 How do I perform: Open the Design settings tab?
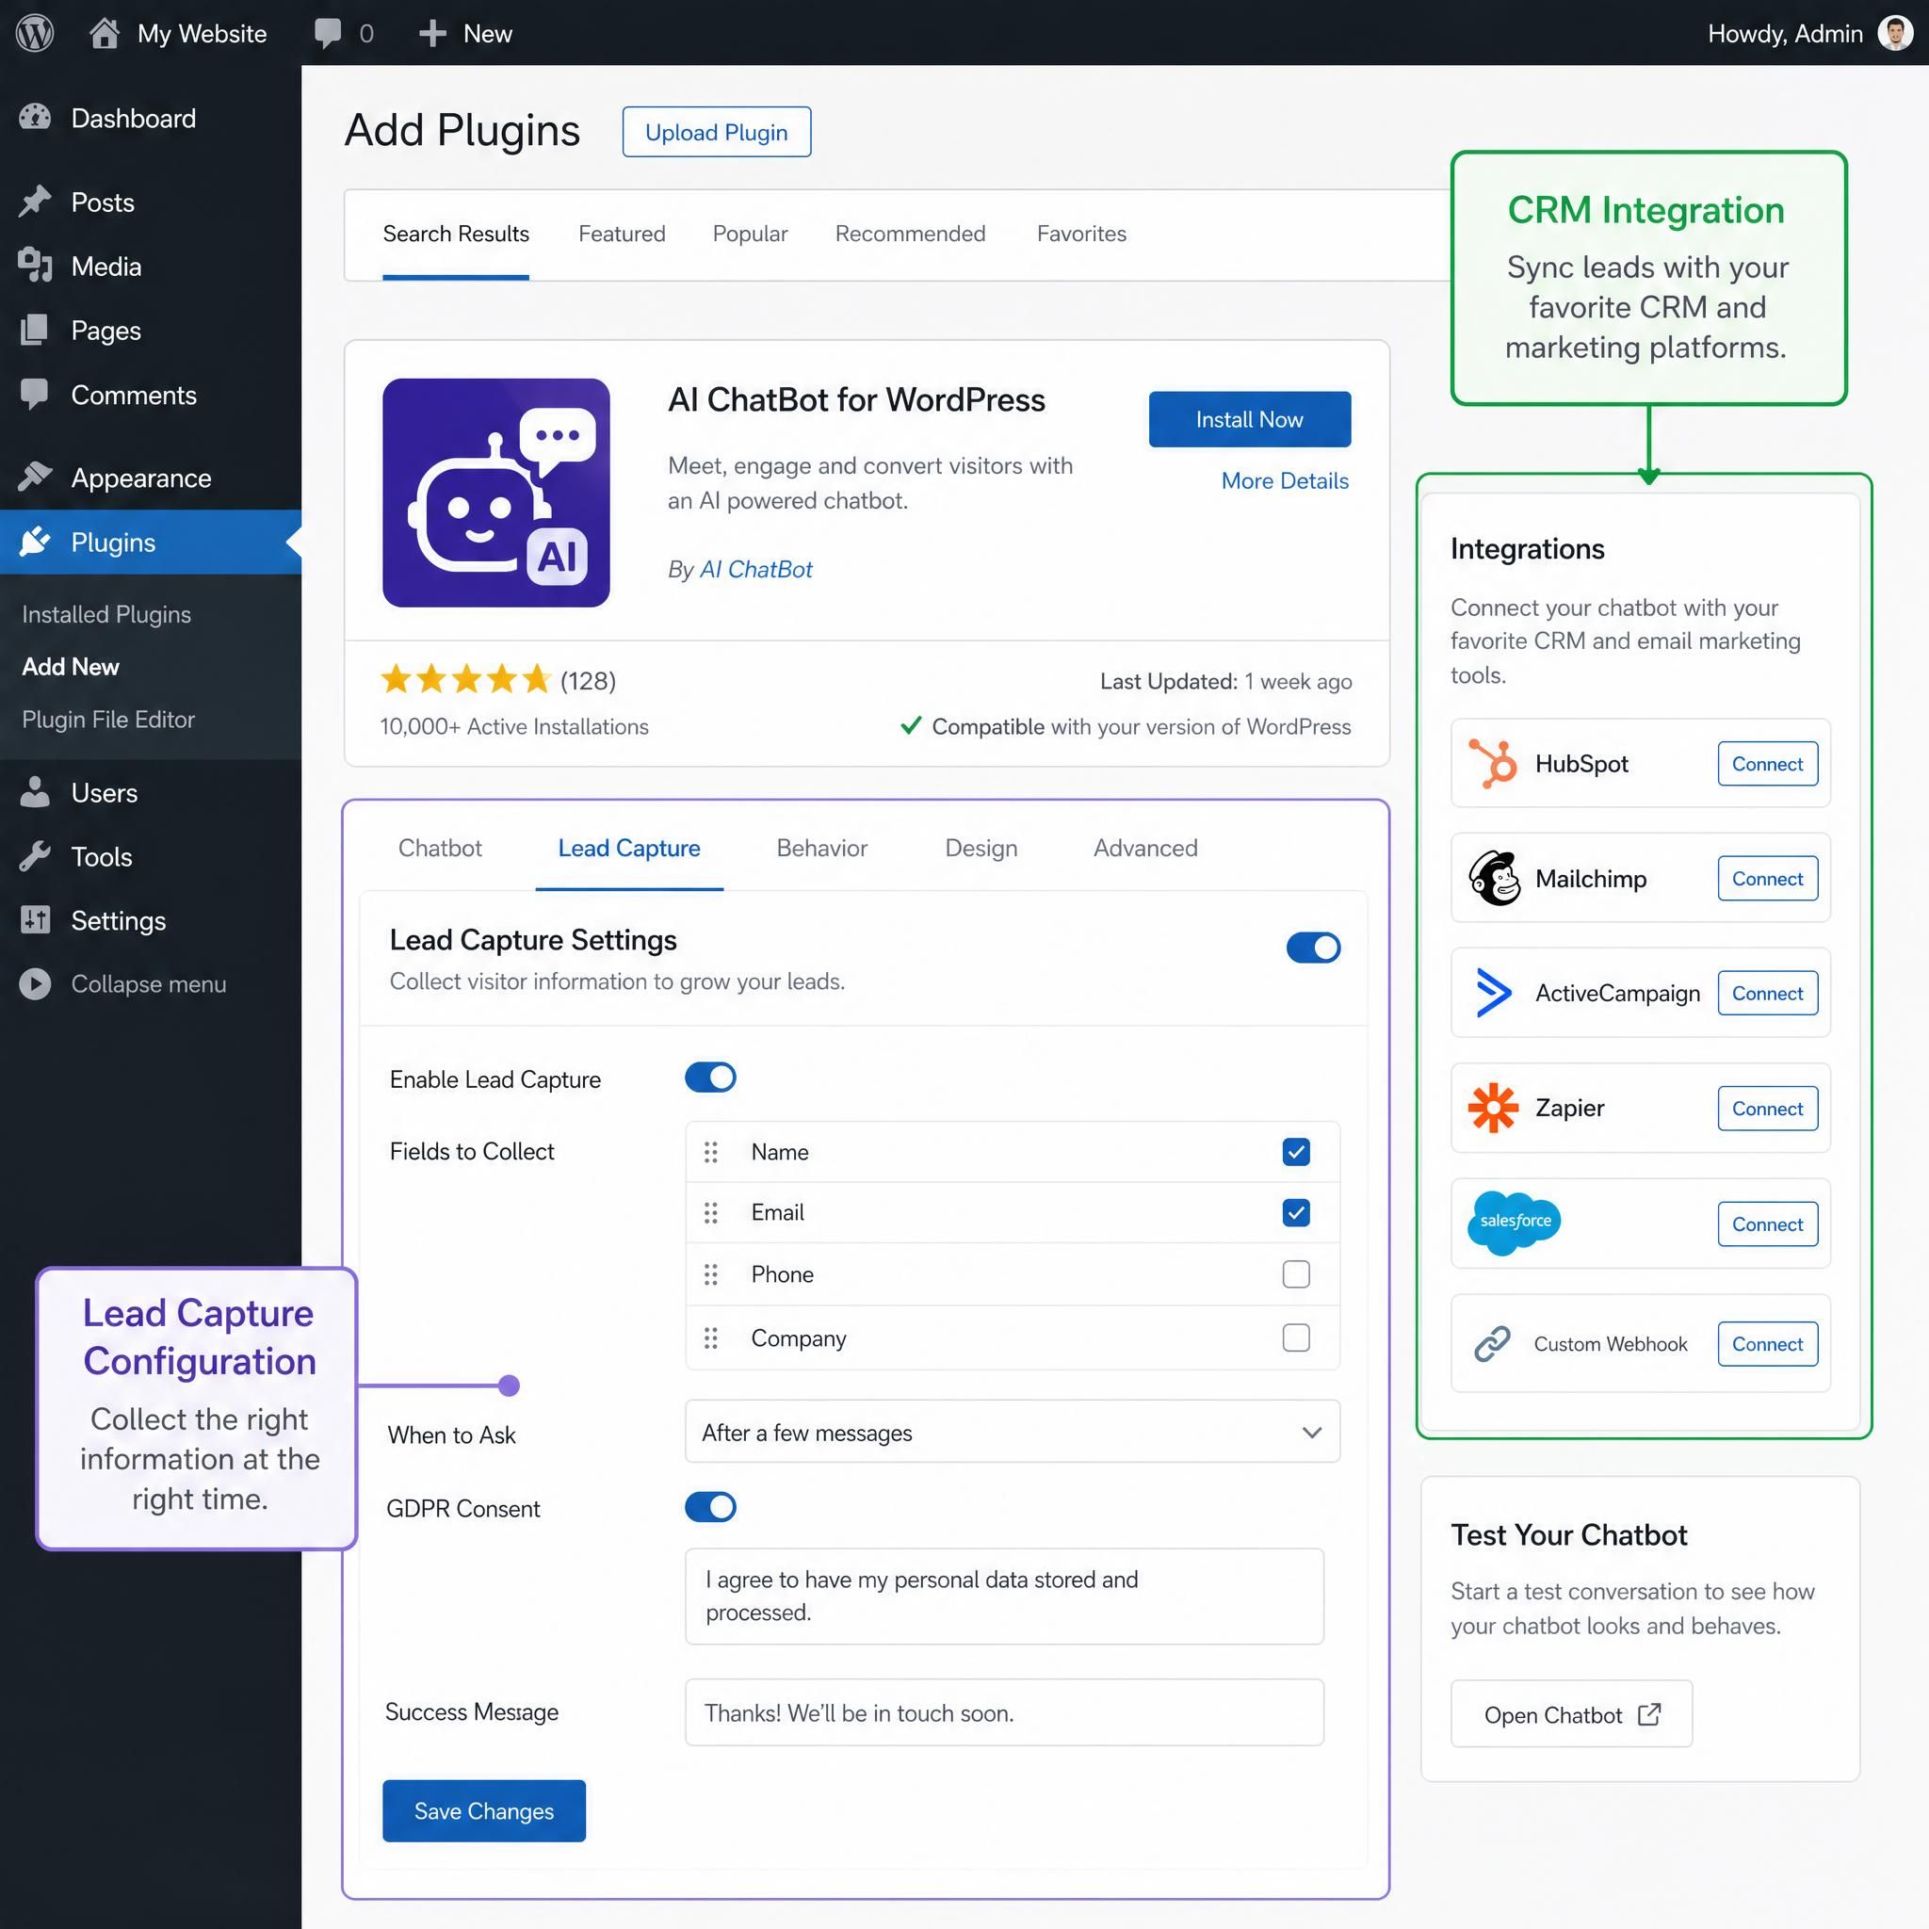pyautogui.click(x=981, y=848)
